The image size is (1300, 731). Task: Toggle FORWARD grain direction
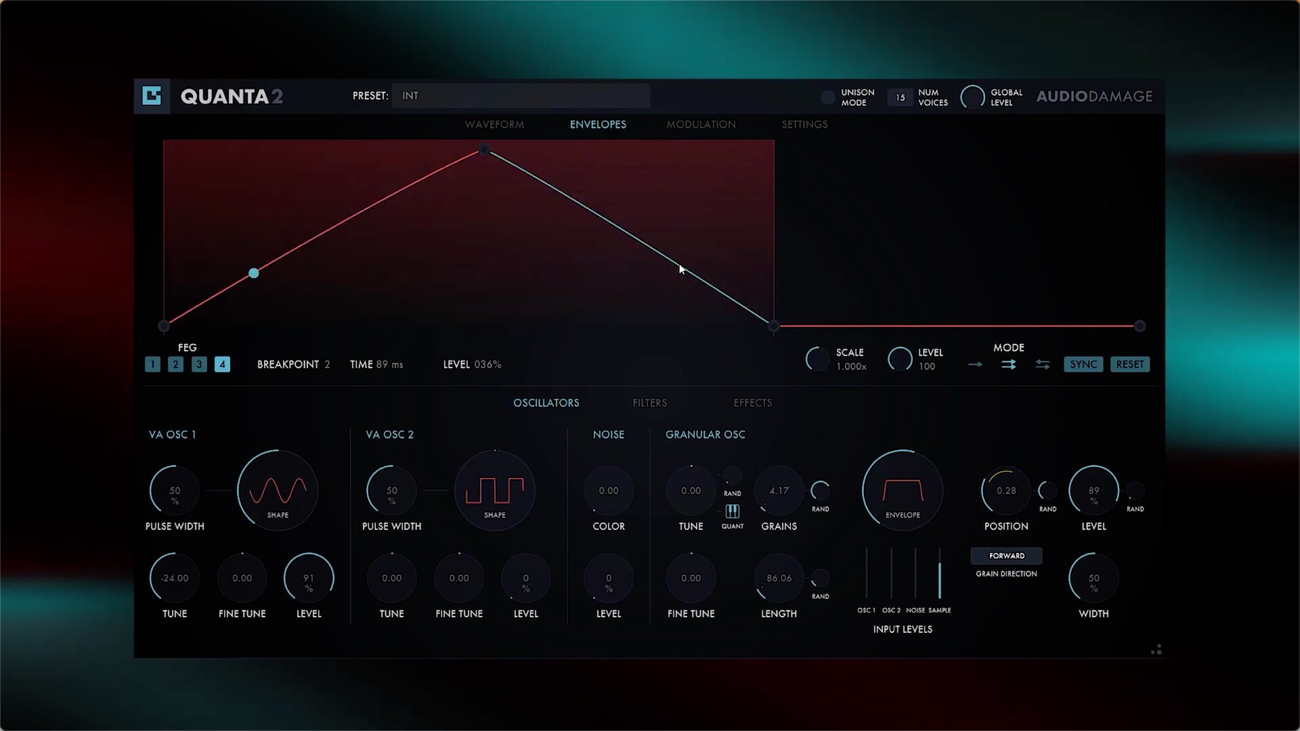tap(1006, 556)
